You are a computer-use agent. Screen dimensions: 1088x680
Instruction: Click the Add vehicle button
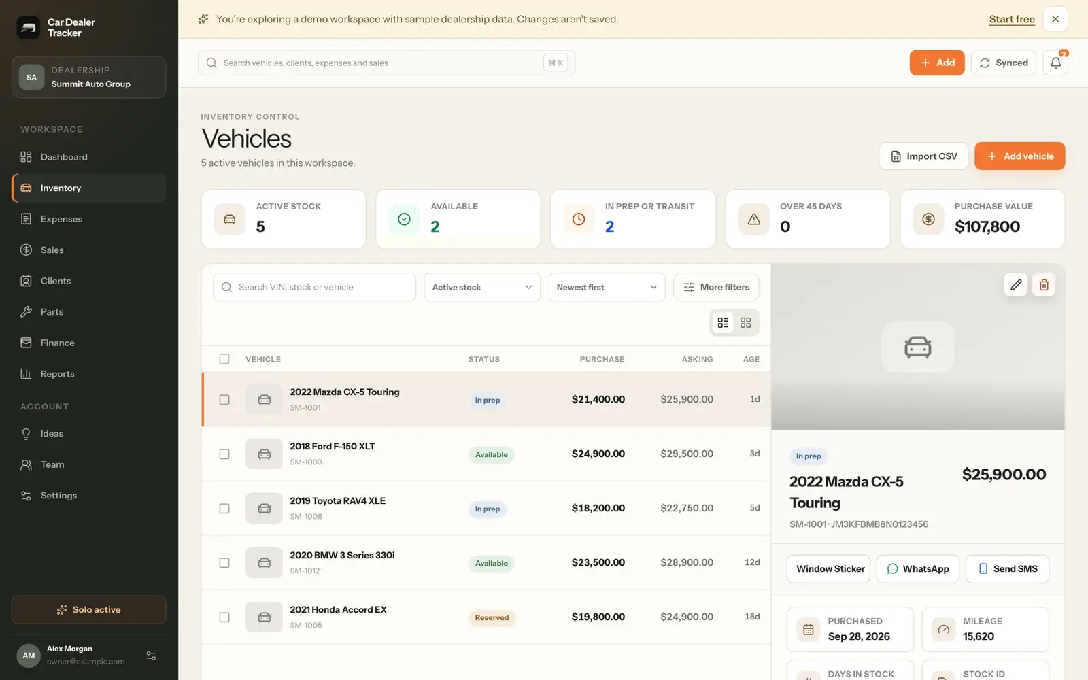1019,156
